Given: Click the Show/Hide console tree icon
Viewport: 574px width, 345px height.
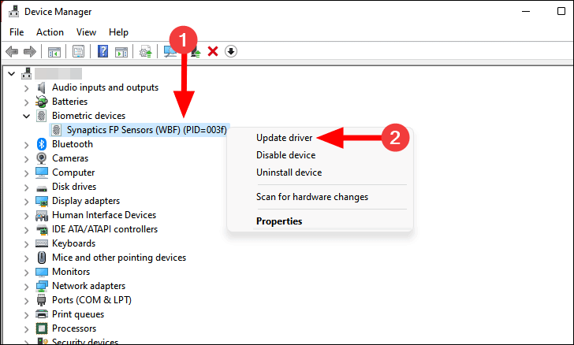Looking at the screenshot, I should [54, 52].
